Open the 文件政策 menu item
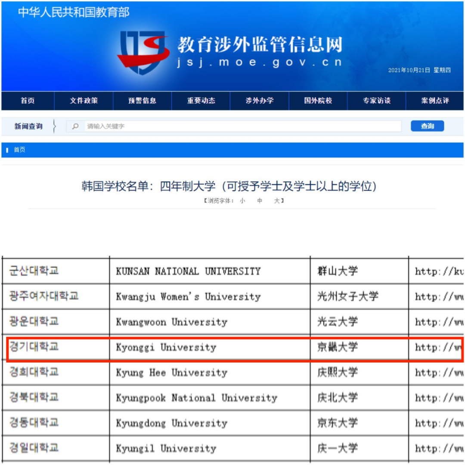The height and width of the screenshot is (465, 465). 84,101
